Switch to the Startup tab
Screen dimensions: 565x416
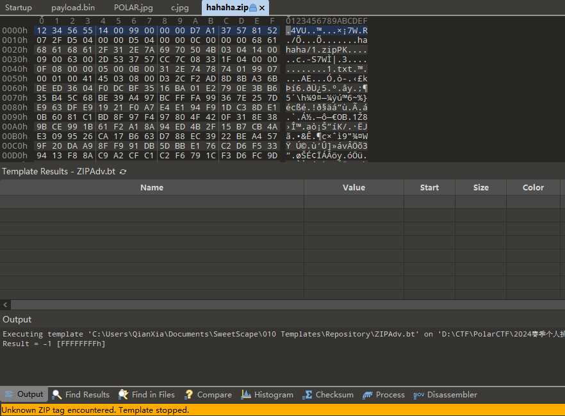coord(19,8)
